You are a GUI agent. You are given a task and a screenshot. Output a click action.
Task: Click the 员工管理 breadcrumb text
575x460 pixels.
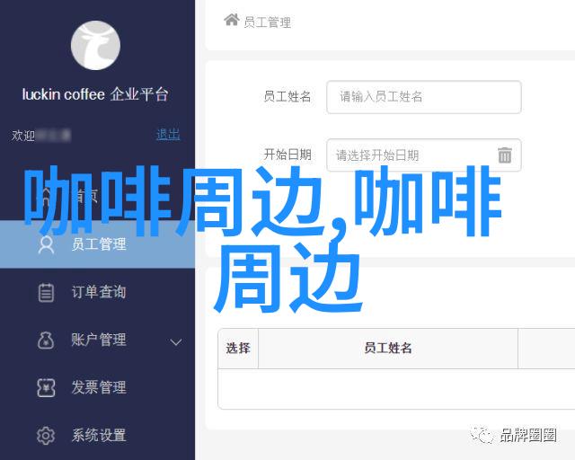(268, 22)
